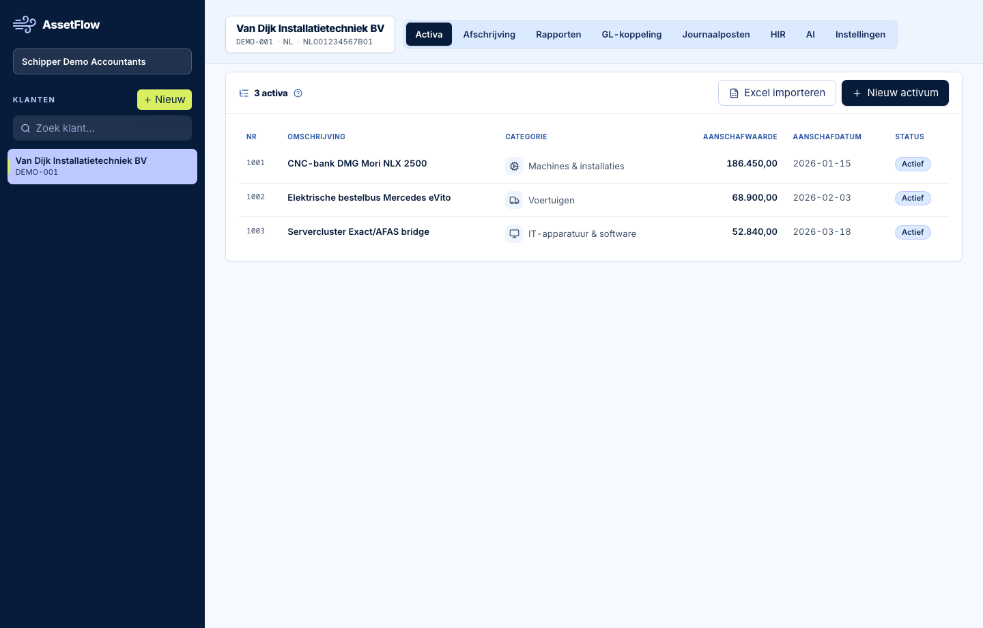Open the Journaalposten tab
This screenshot has width=983, height=628.
(x=716, y=34)
